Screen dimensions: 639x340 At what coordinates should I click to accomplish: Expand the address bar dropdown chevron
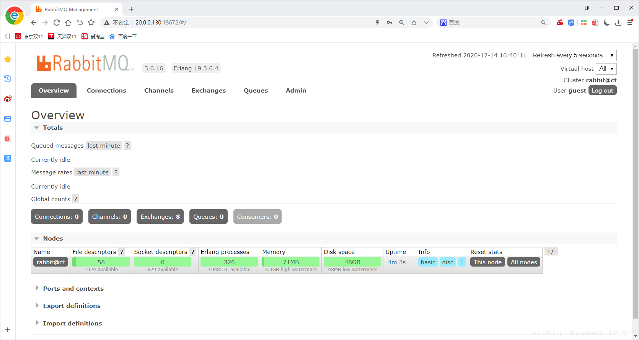point(426,23)
